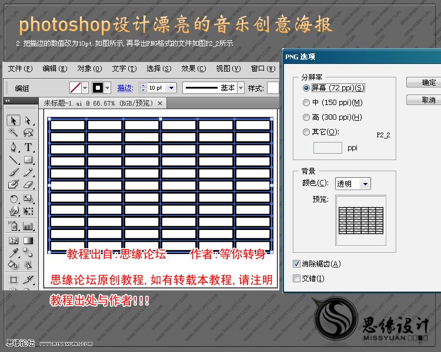
Task: Click the PNG preview thumbnail
Action: pos(361,221)
